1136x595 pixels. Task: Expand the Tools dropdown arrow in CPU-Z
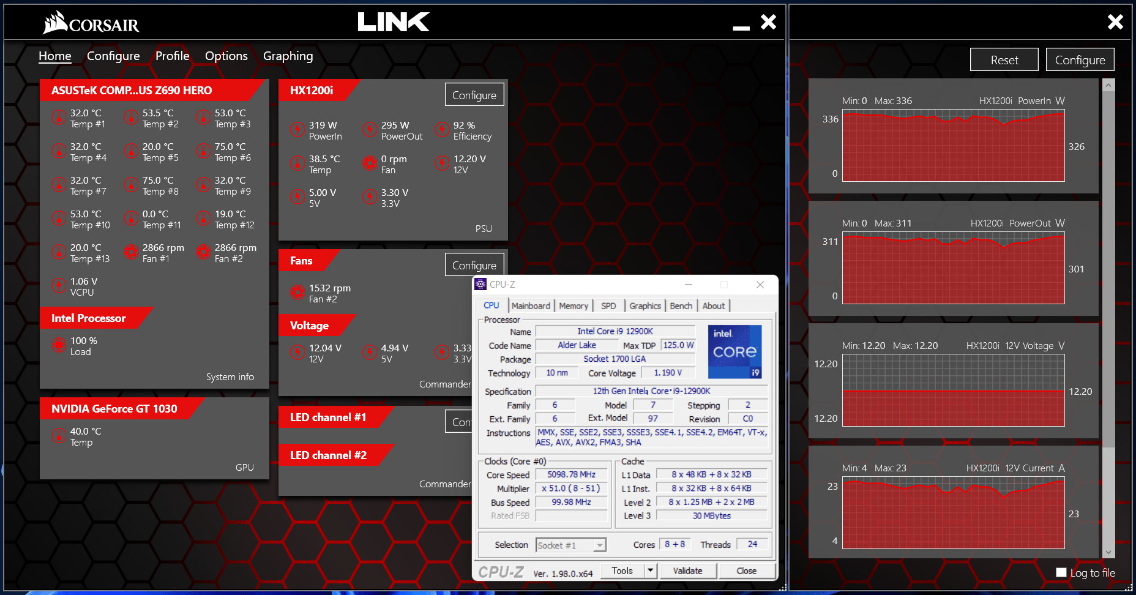(x=650, y=571)
